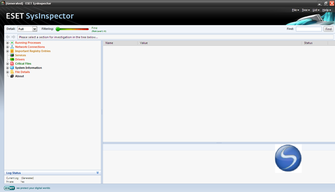Screen dimensions: 335x192
Task: Select Critical Files in the tree
Action: point(23,63)
